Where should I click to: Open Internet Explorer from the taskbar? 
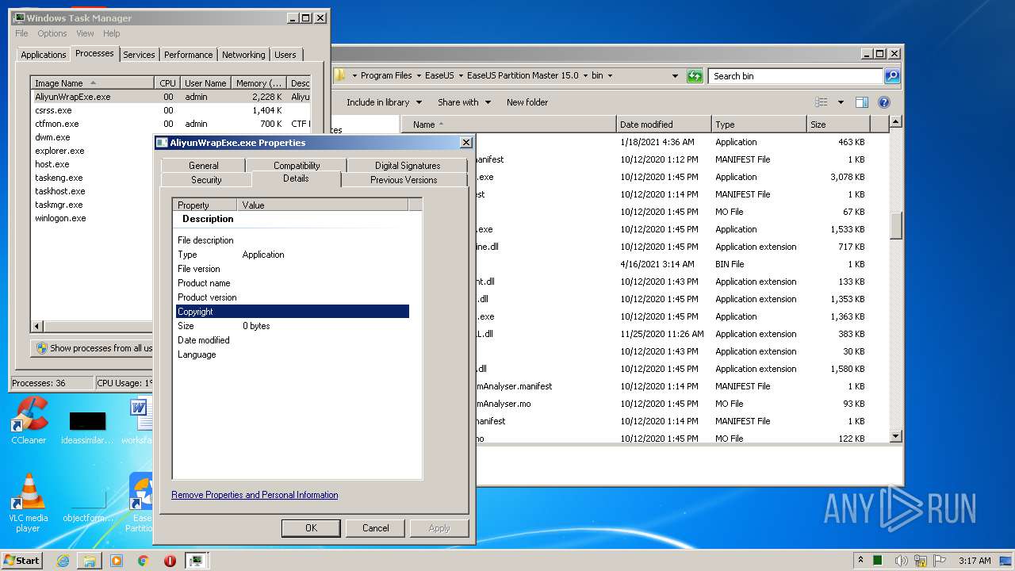tap(63, 561)
